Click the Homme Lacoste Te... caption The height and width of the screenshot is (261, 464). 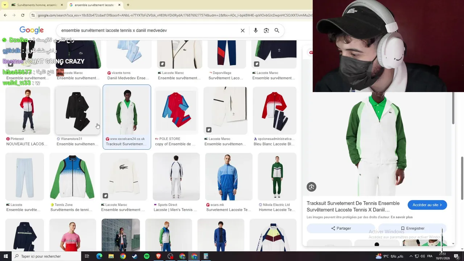point(277,210)
